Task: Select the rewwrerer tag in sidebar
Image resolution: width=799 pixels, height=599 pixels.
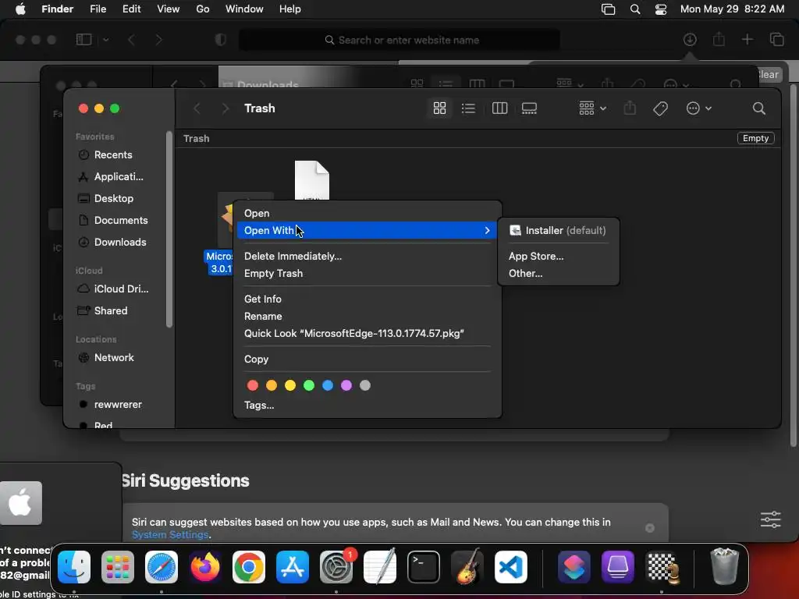Action: coord(111,405)
